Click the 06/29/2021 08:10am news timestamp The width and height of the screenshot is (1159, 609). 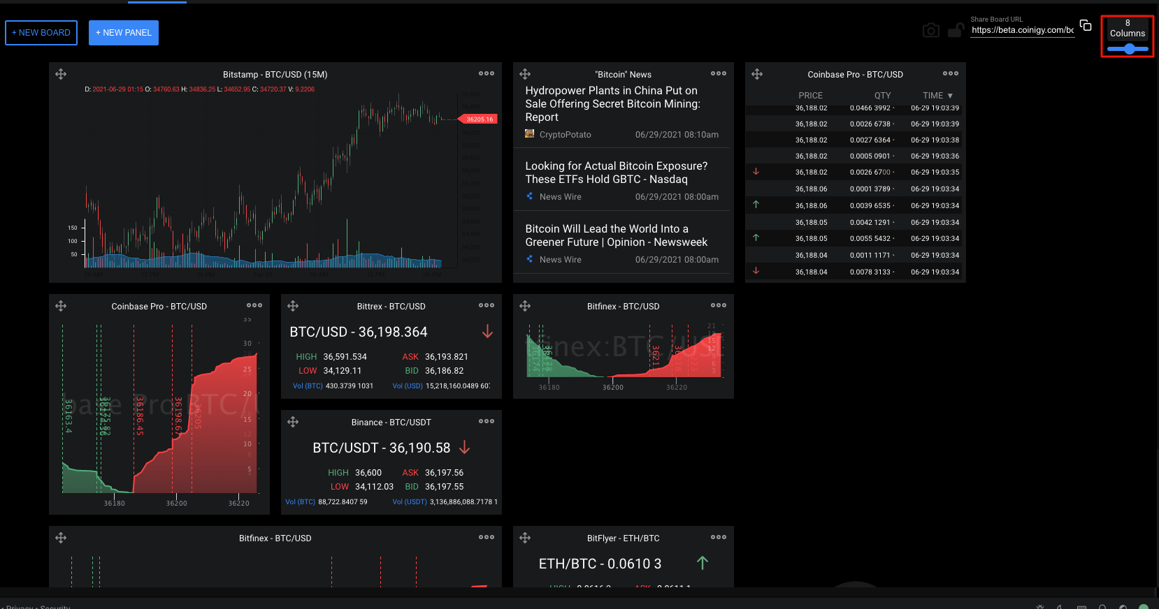[x=677, y=135]
